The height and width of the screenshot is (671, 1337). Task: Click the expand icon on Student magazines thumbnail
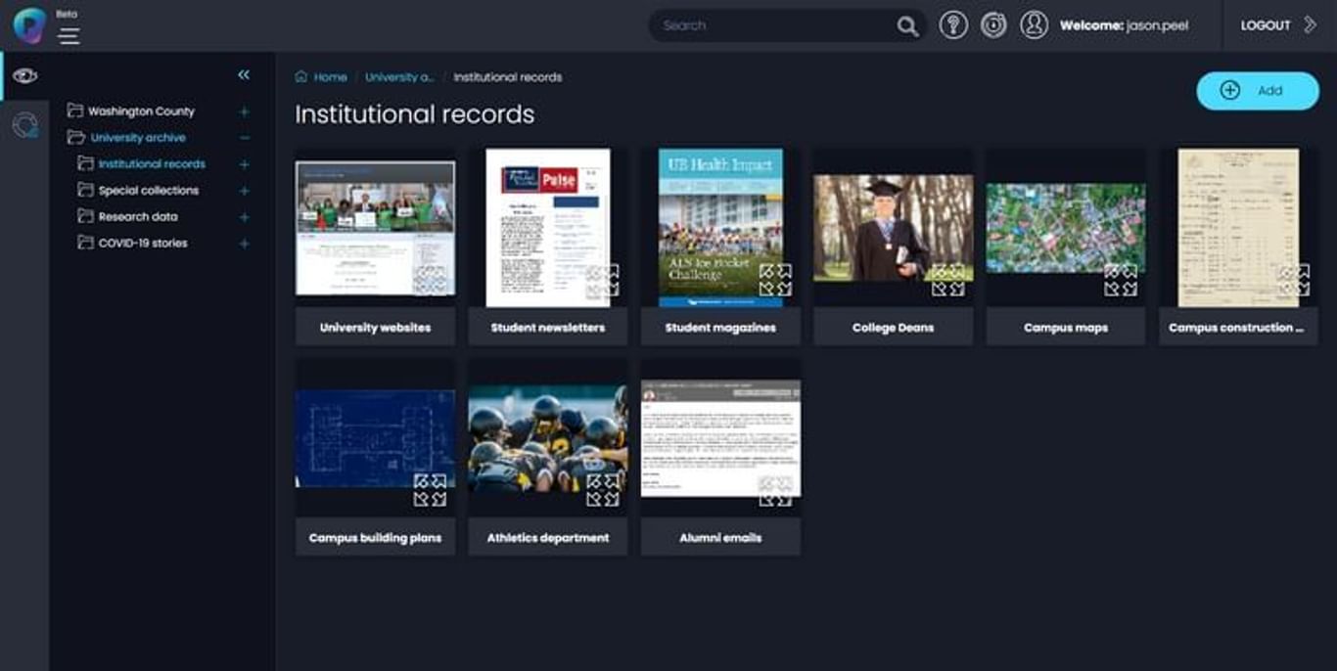click(x=774, y=280)
